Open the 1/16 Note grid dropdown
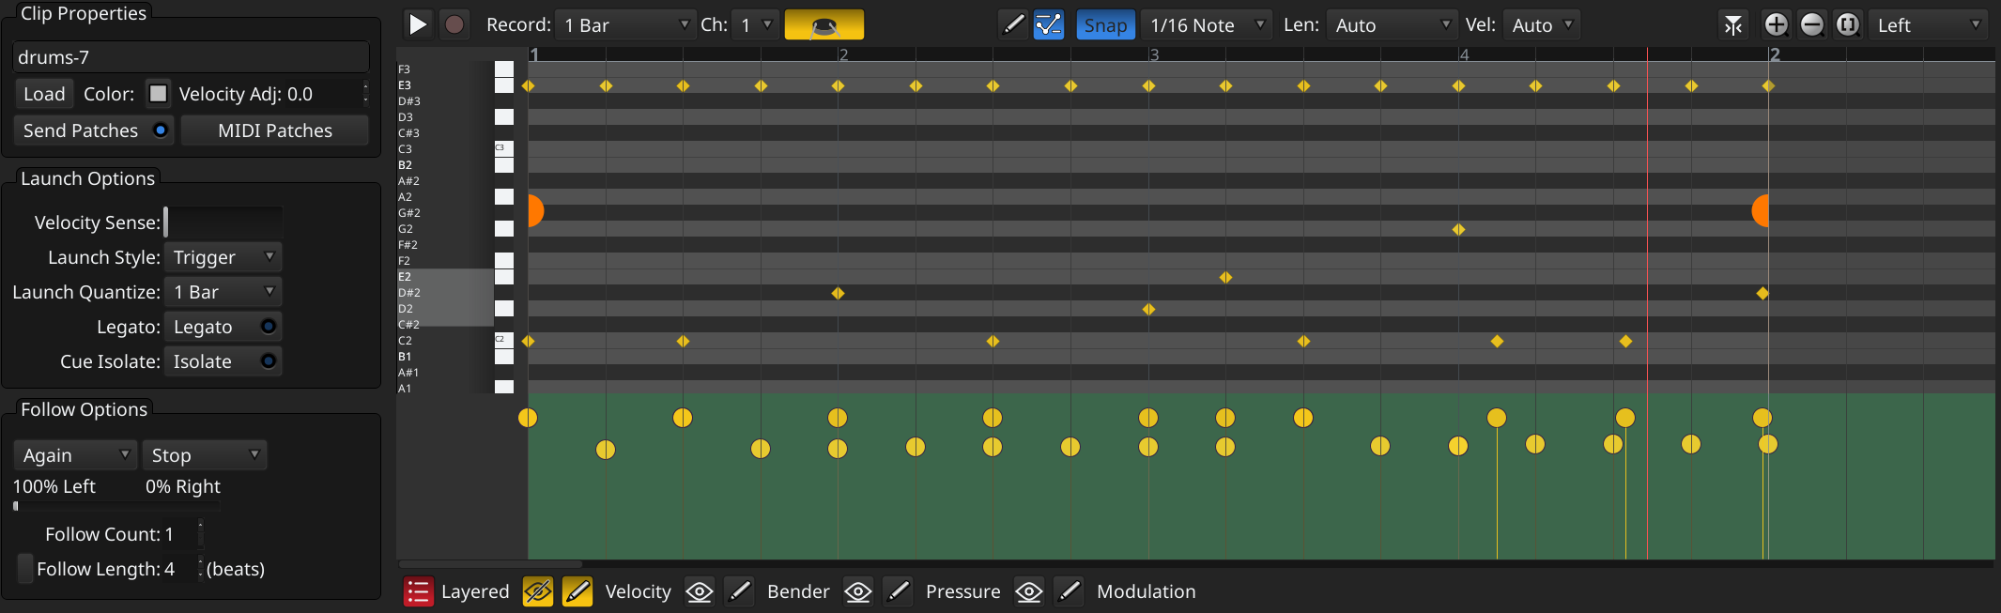 point(1207,25)
